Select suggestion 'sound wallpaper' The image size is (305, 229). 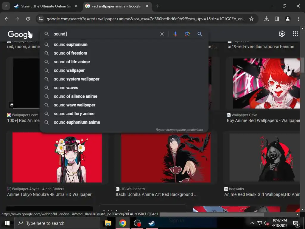(124, 70)
